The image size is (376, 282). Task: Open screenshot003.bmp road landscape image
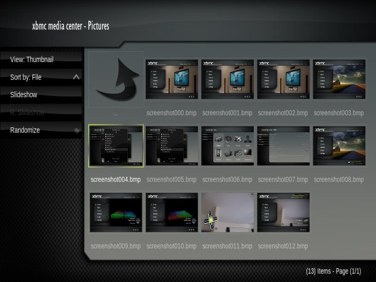338,80
